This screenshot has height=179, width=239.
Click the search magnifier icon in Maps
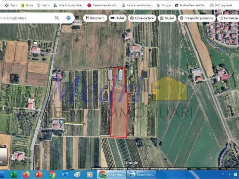[x=57, y=18]
